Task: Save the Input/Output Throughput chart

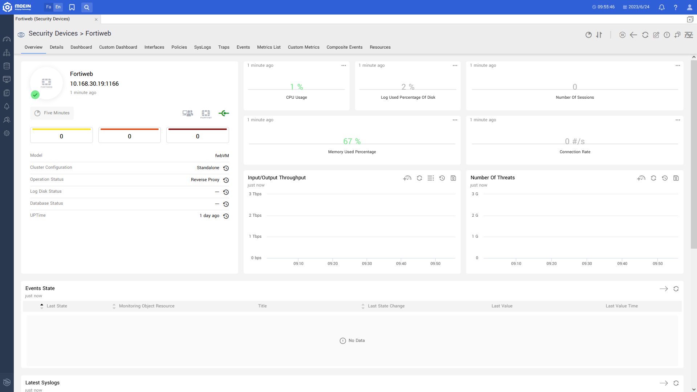Action: [x=453, y=178]
